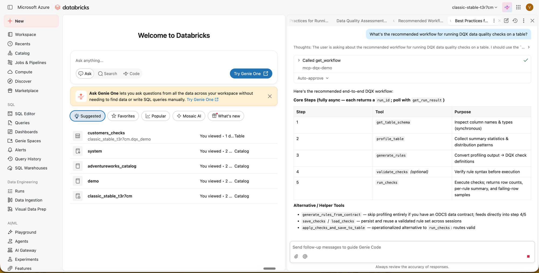Switch to the Recommended Workfl... chat tab

click(x=420, y=21)
